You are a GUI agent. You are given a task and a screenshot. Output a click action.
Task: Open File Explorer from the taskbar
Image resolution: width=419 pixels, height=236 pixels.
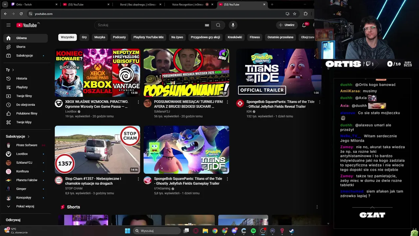[x=205, y=231]
